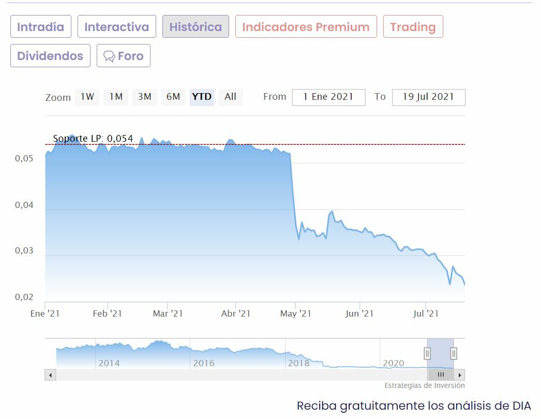The image size is (541, 419).
Task: Click the left scroll arrow of navigator
Action: (x=50, y=375)
